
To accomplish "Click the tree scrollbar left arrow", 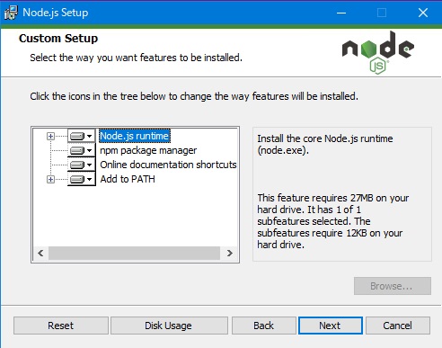I will 41,254.
